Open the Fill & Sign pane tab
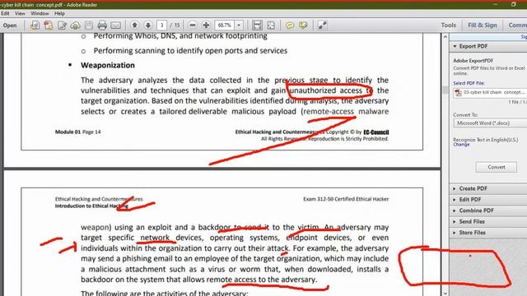The image size is (527, 296). (482, 25)
